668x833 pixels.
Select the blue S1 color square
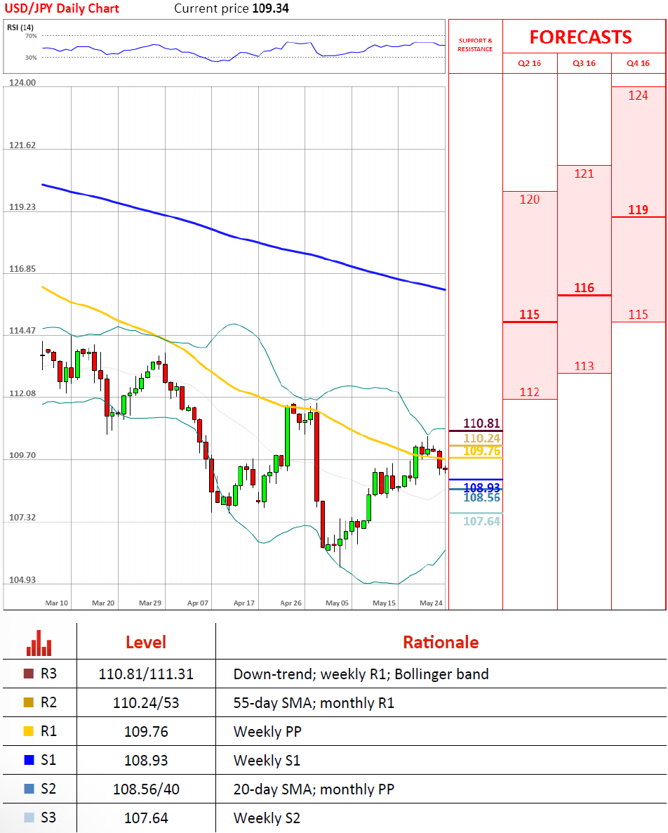click(29, 760)
